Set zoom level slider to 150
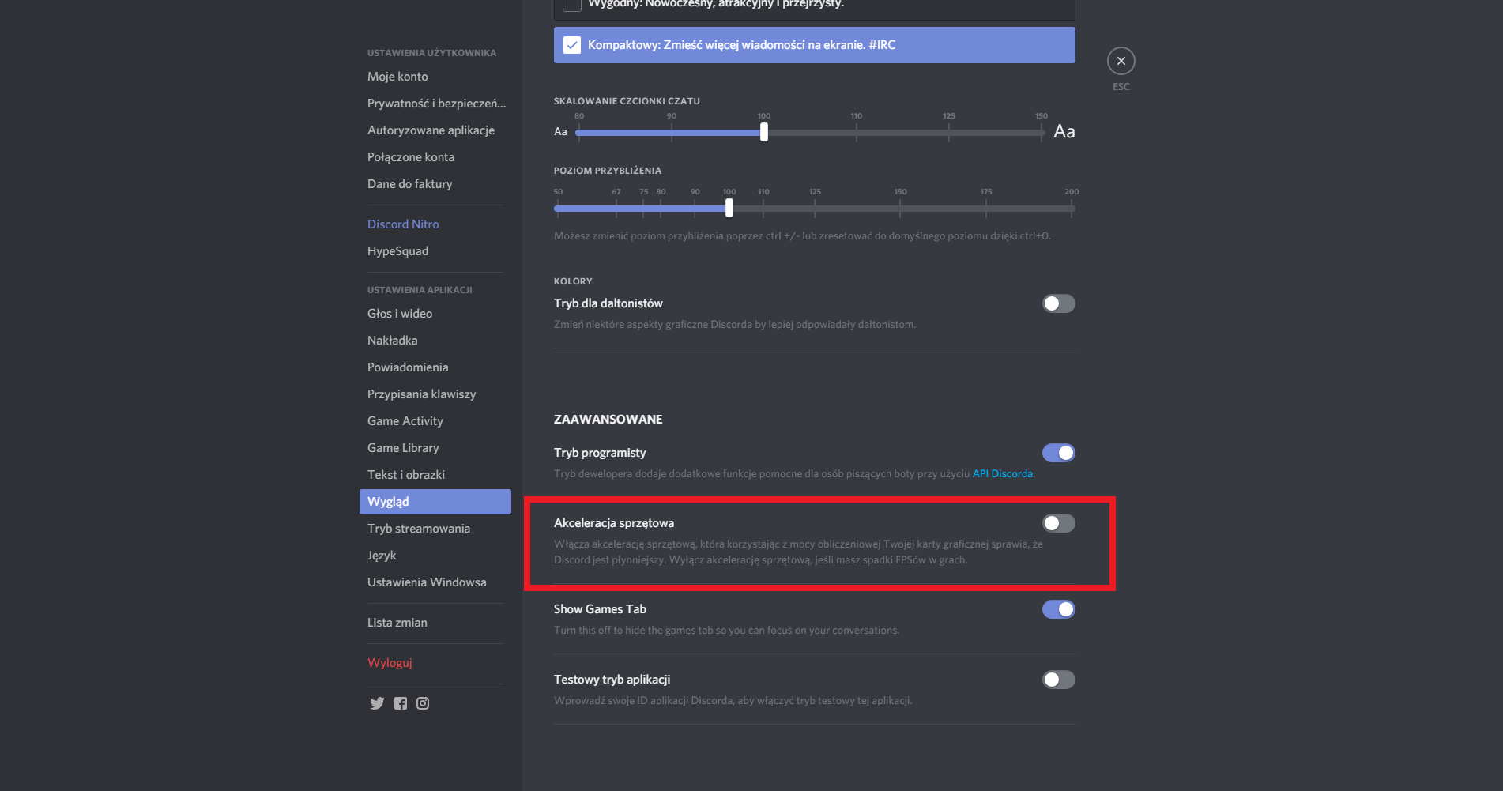 900,208
